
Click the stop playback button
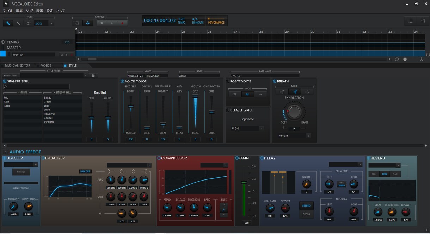click(x=102, y=23)
